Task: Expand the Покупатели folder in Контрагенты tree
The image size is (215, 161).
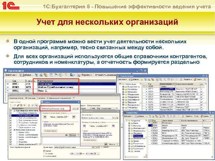Action: click(x=129, y=133)
